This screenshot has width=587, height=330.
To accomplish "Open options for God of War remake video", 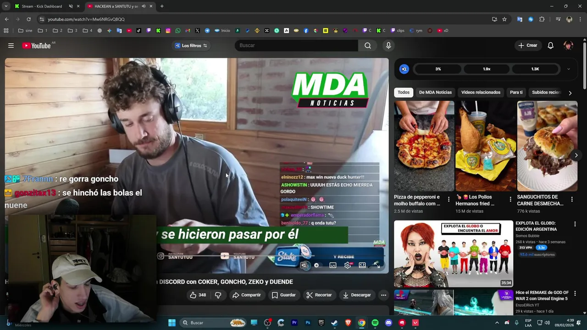I will coord(575,293).
